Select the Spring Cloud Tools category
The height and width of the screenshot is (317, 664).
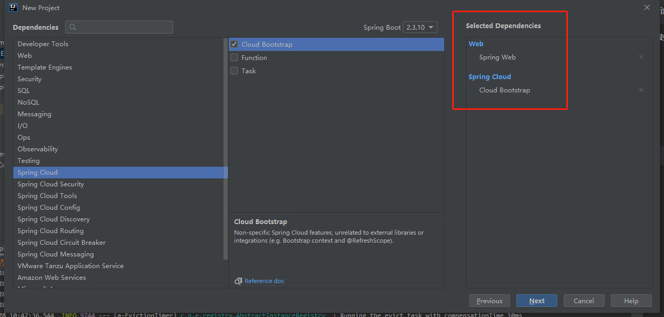click(118, 196)
